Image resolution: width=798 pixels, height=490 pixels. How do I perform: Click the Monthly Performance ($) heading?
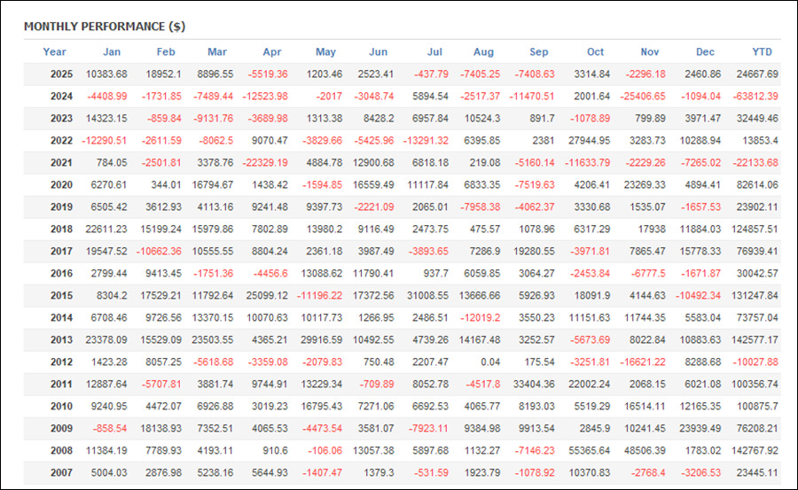coord(105,27)
